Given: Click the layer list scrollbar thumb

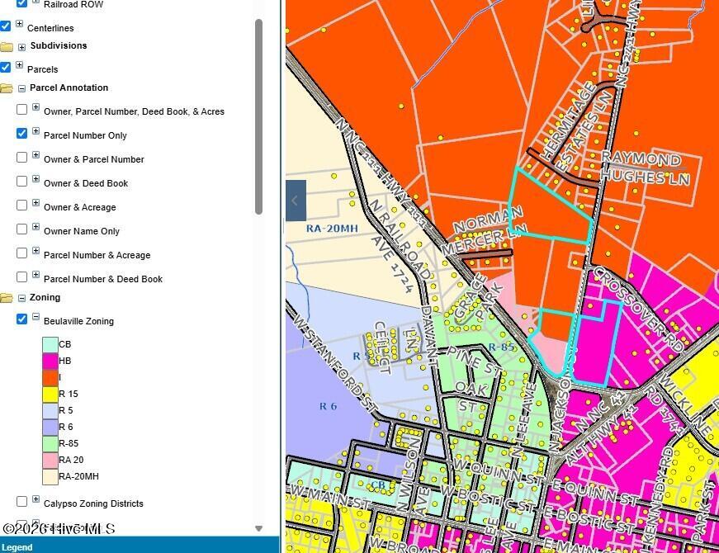Looking at the screenshot, I should 258,116.
